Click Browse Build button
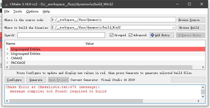The width and height of the screenshot is (210, 108). pyautogui.click(x=192, y=28)
